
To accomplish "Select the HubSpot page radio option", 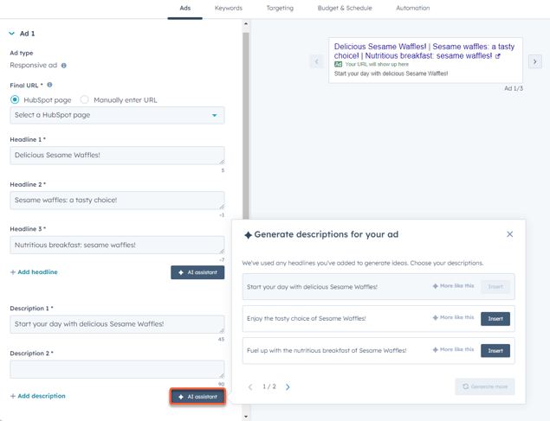I will coord(15,99).
